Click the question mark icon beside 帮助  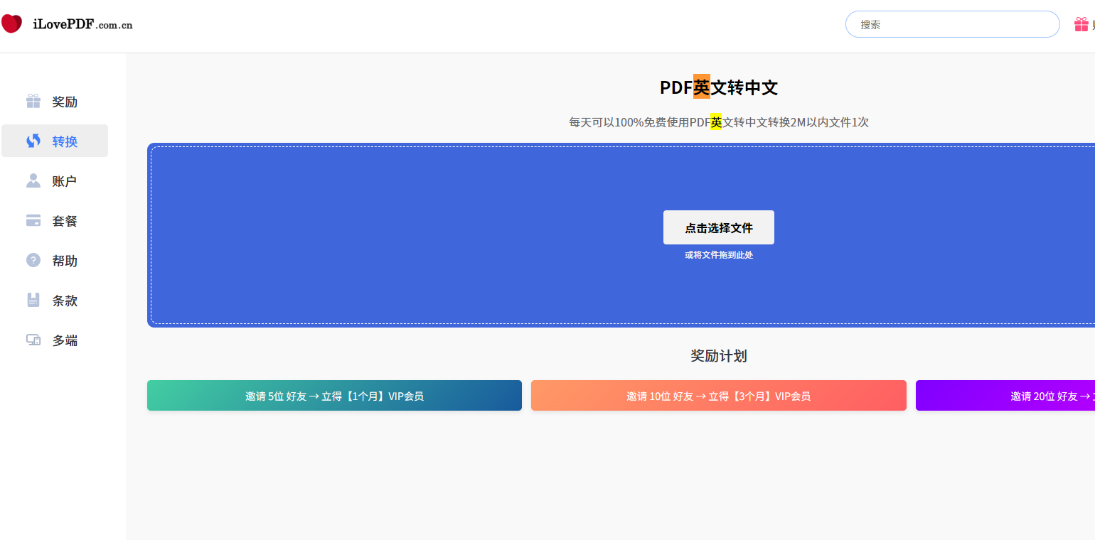pos(33,261)
